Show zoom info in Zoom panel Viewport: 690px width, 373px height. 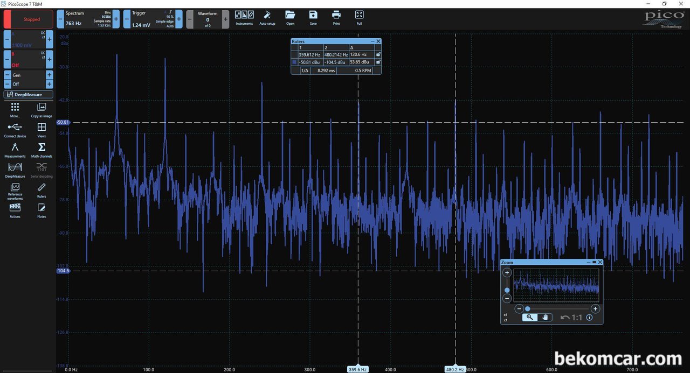589,318
